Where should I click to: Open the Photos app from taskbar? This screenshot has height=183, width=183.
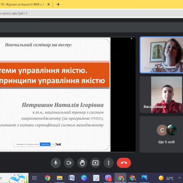[x=144, y=178]
